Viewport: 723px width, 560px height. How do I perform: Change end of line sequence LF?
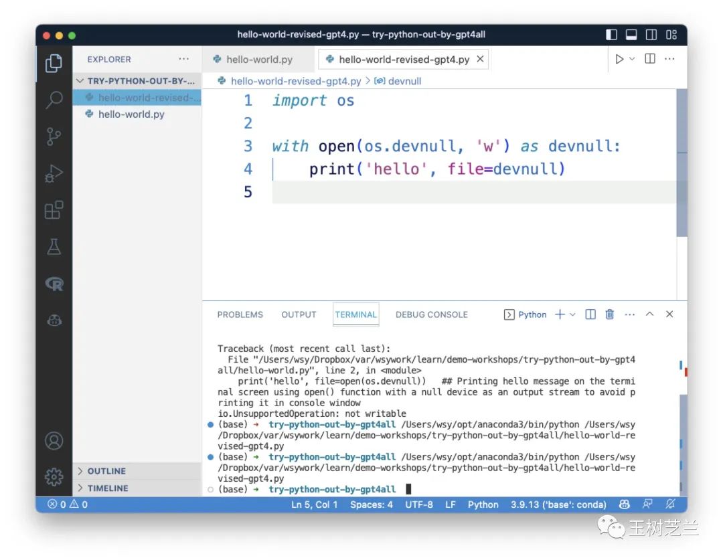tap(451, 504)
